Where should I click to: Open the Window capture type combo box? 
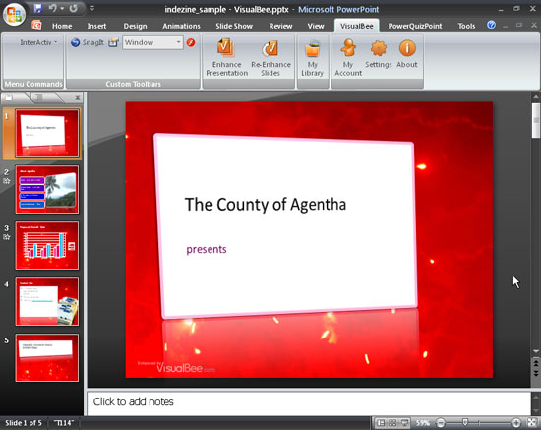pos(152,42)
